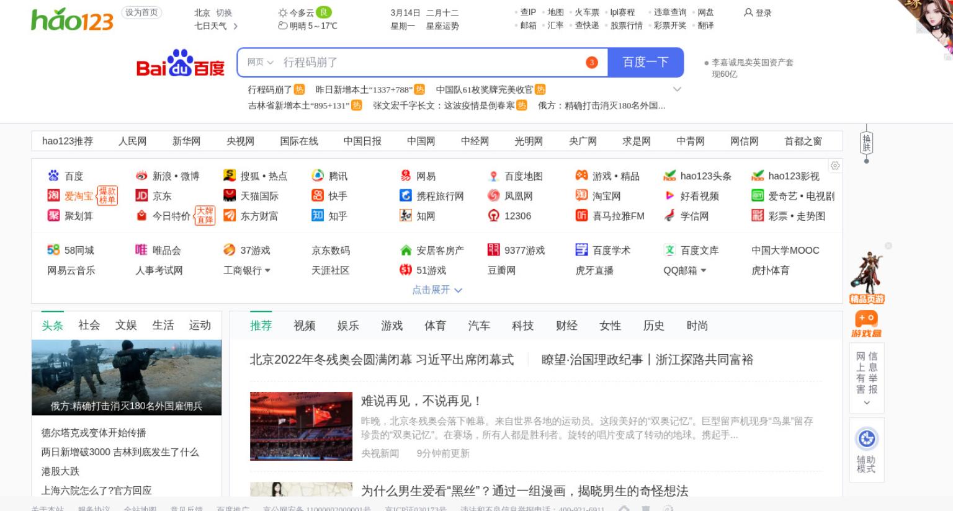Click the 搜狐 icon
This screenshot has width=953, height=511.
click(230, 176)
